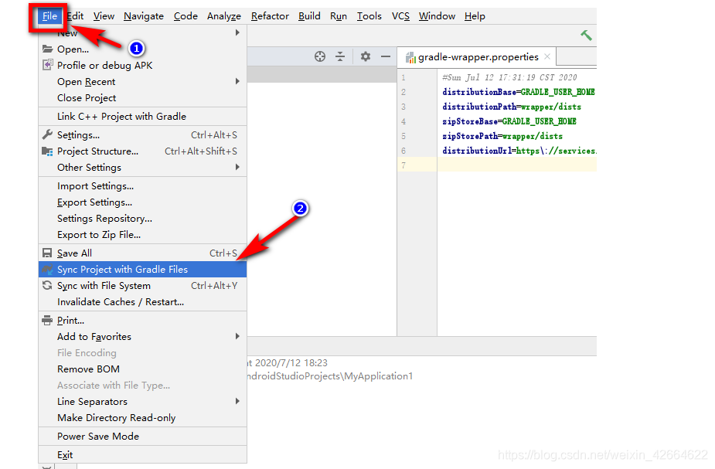The width and height of the screenshot is (715, 469).
Task: Select Exit menu item
Action: pos(143,455)
